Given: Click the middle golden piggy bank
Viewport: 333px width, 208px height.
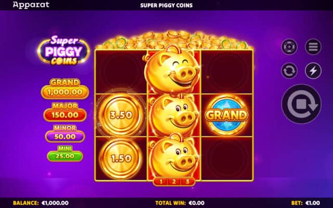Looking at the screenshot, I should (x=174, y=115).
